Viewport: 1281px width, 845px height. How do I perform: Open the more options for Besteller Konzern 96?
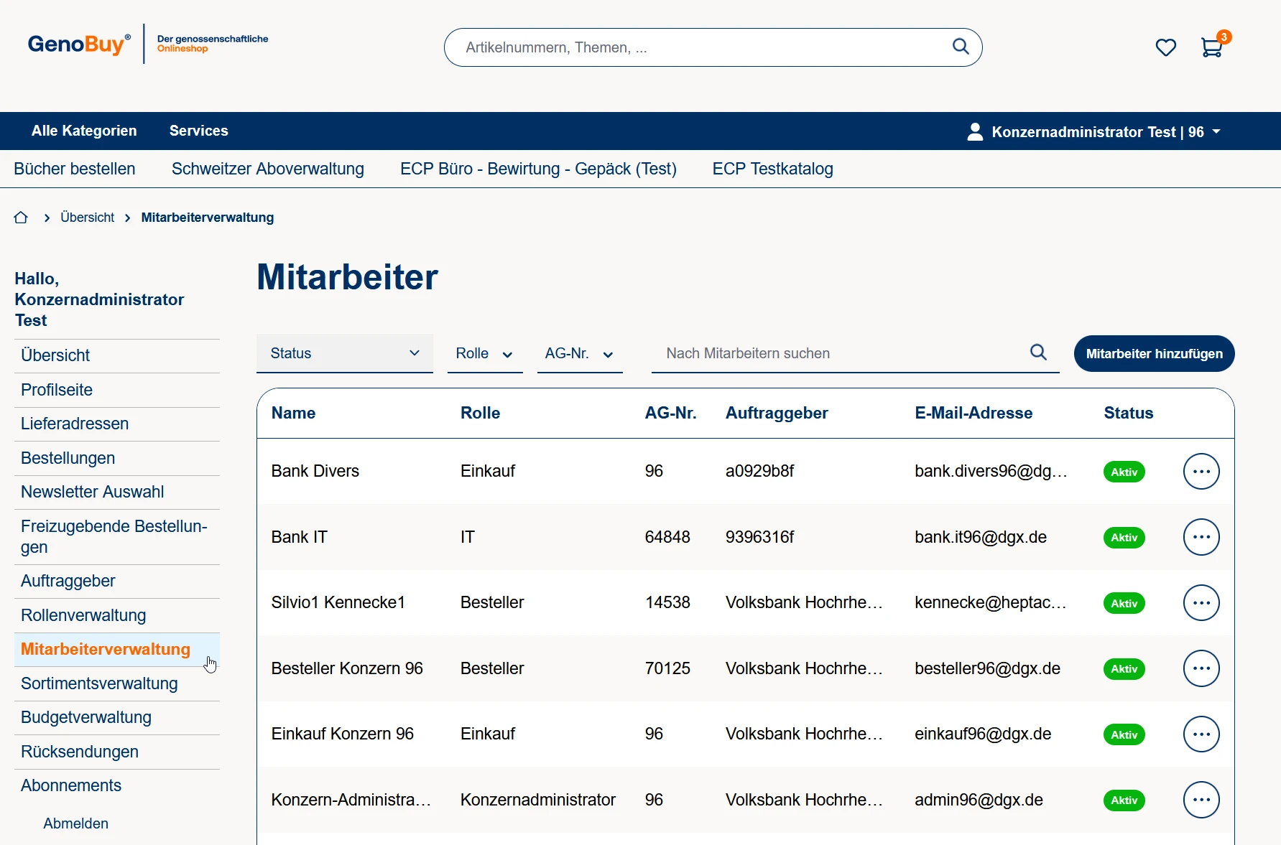pos(1201,668)
